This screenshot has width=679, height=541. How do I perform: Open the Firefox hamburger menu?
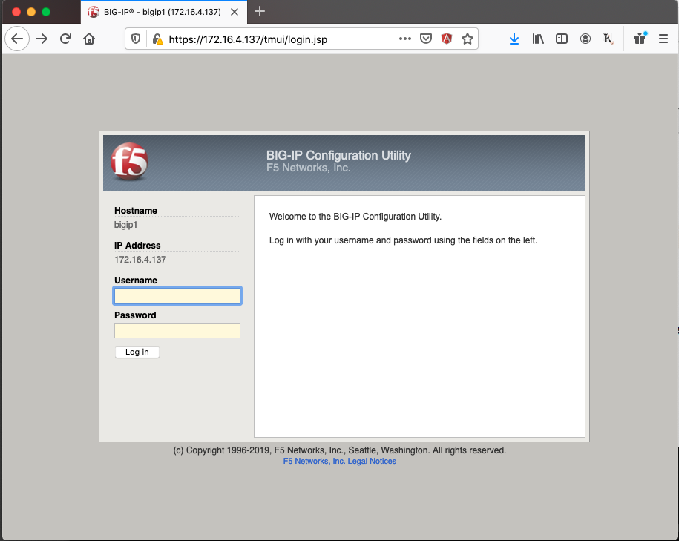click(x=663, y=39)
